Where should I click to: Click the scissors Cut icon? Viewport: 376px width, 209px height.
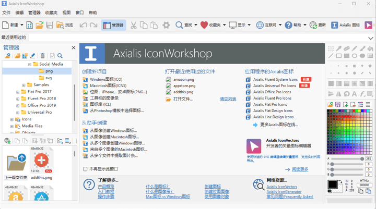133,25
